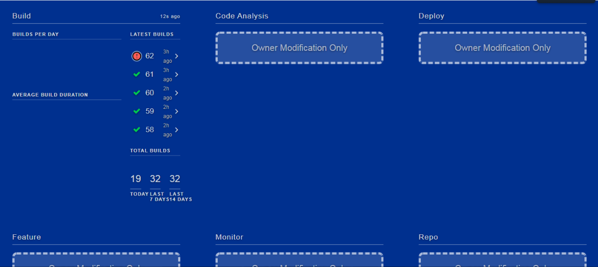Viewport: 598px width, 267px height.
Task: Click the Builds Per Day heading
Action: [x=35, y=34]
